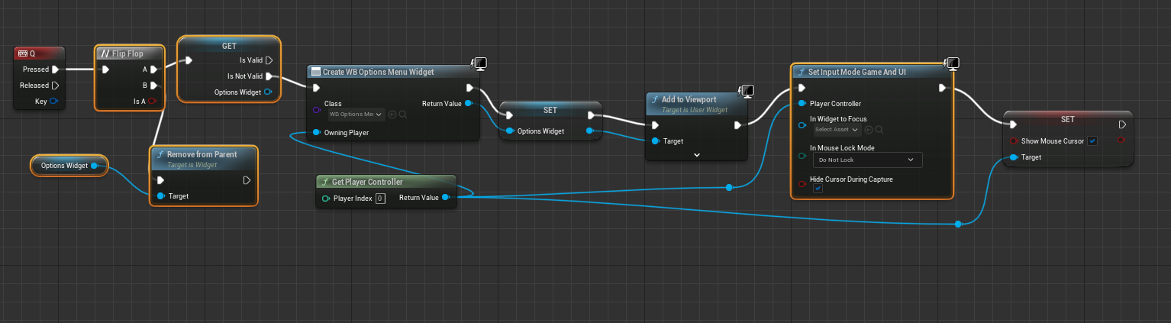Open the WD Options Menu class dropdown
This screenshot has height=323, width=1171.
tap(356, 115)
